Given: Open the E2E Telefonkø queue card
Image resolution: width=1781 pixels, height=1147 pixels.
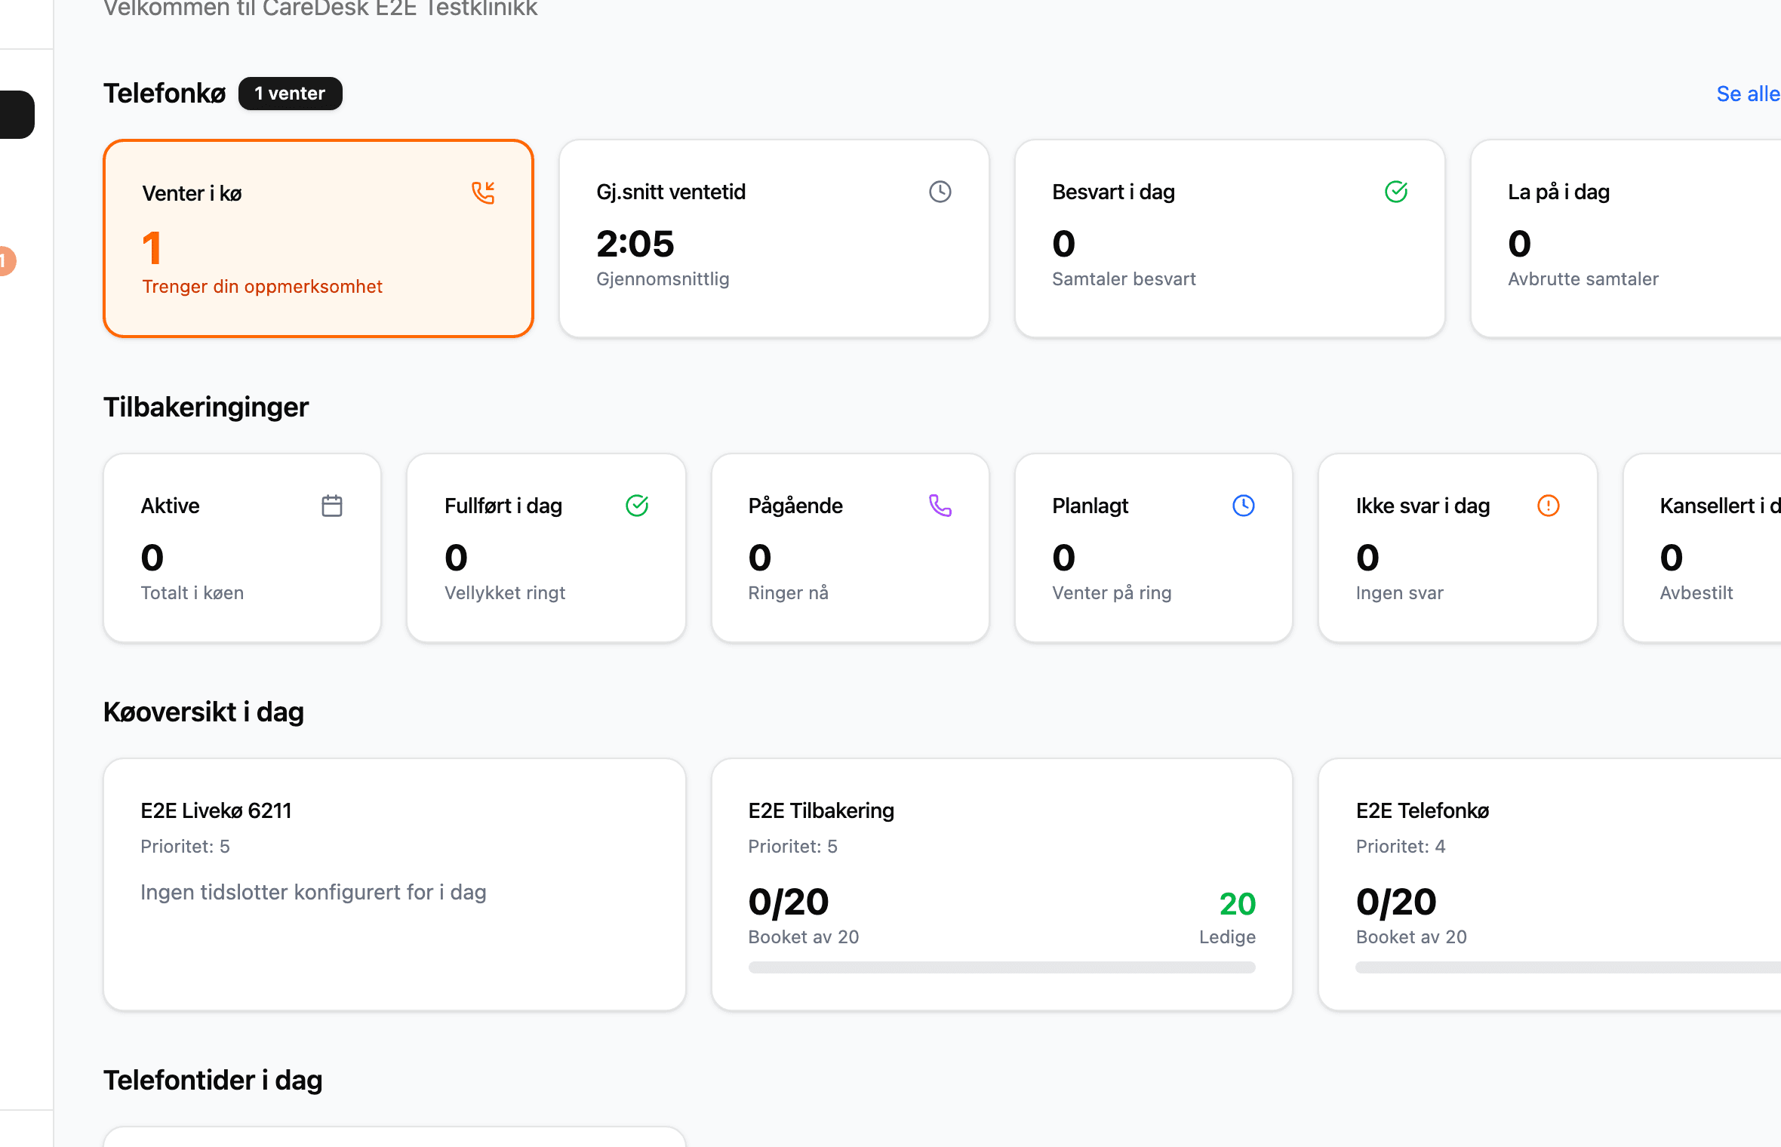Looking at the screenshot, I should [1550, 884].
